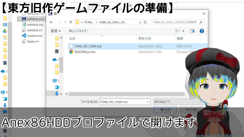Open address path history dropdown
The width and height of the screenshot is (244, 137).
point(140,22)
